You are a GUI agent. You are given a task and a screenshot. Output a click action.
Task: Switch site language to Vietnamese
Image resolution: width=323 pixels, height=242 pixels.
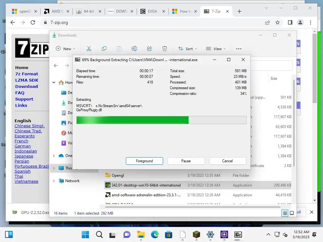click(x=26, y=181)
